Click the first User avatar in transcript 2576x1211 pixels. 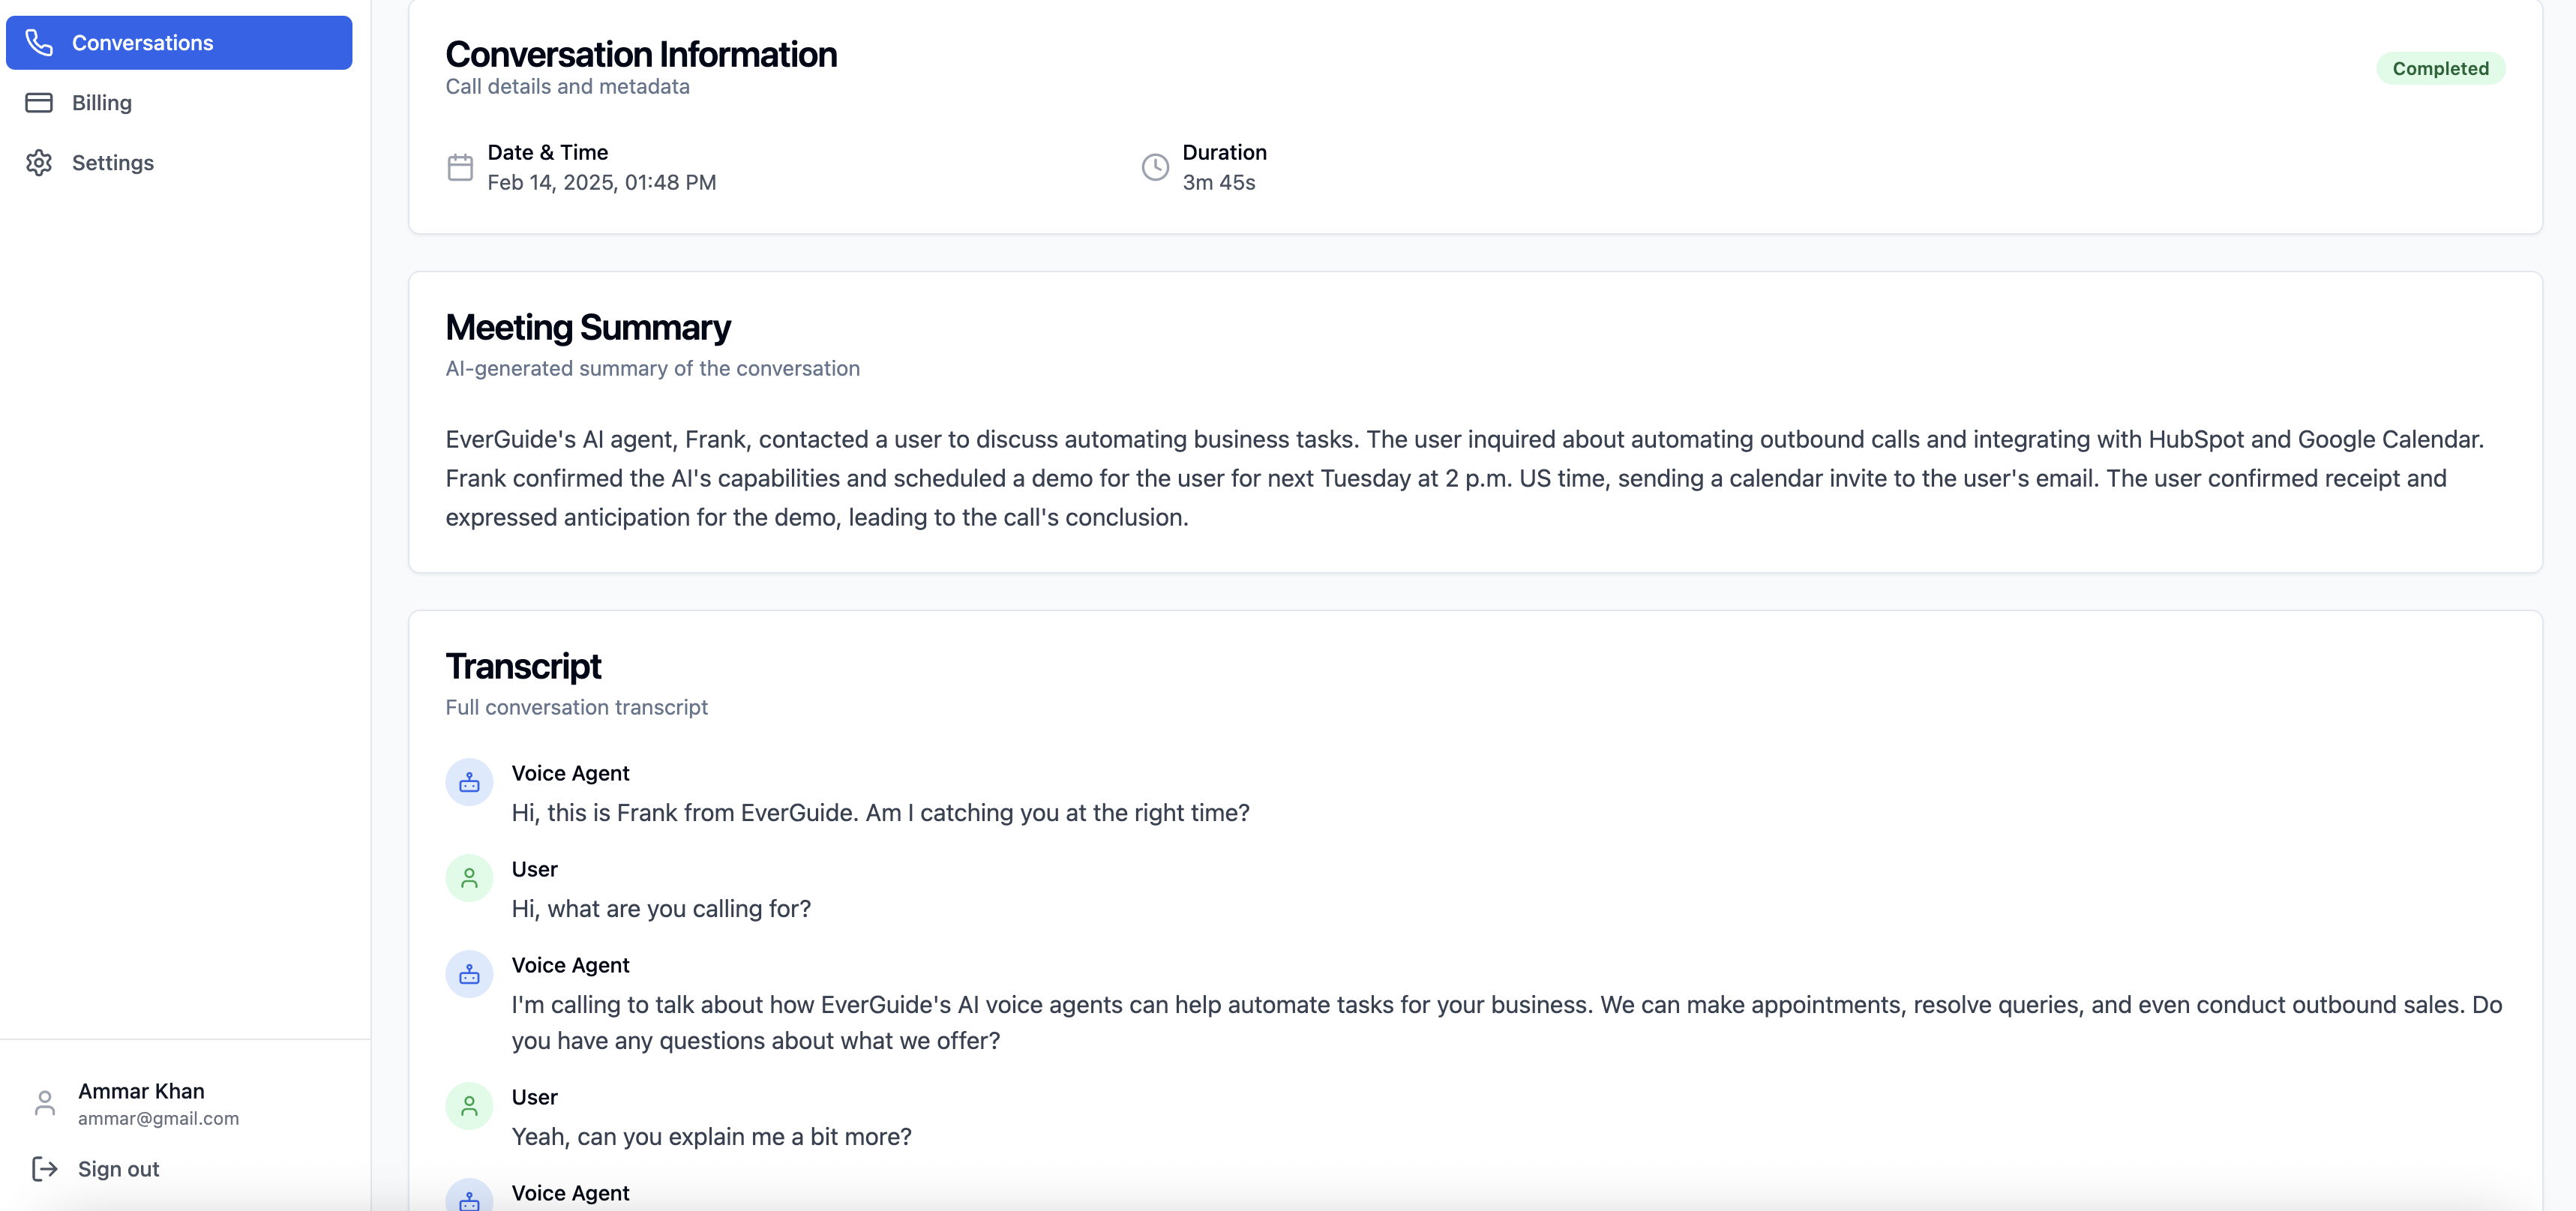(x=469, y=878)
